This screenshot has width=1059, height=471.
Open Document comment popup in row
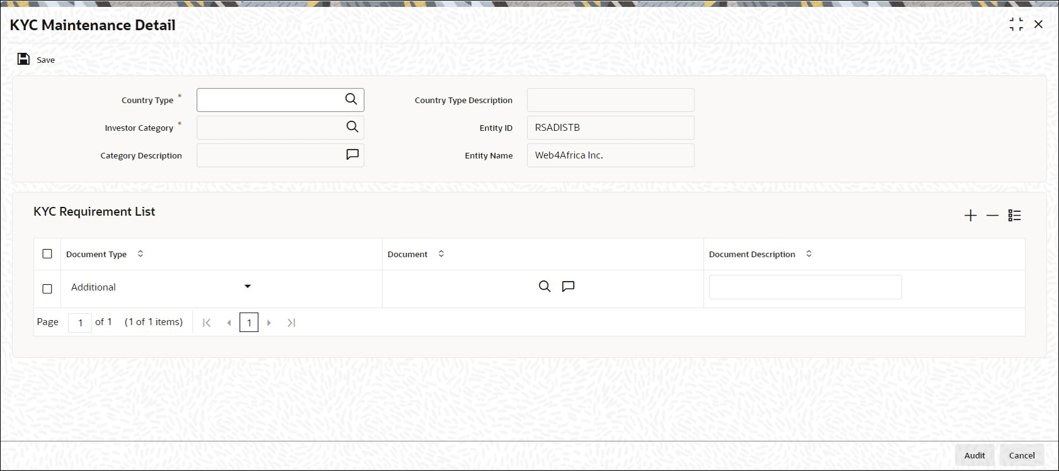(x=568, y=287)
